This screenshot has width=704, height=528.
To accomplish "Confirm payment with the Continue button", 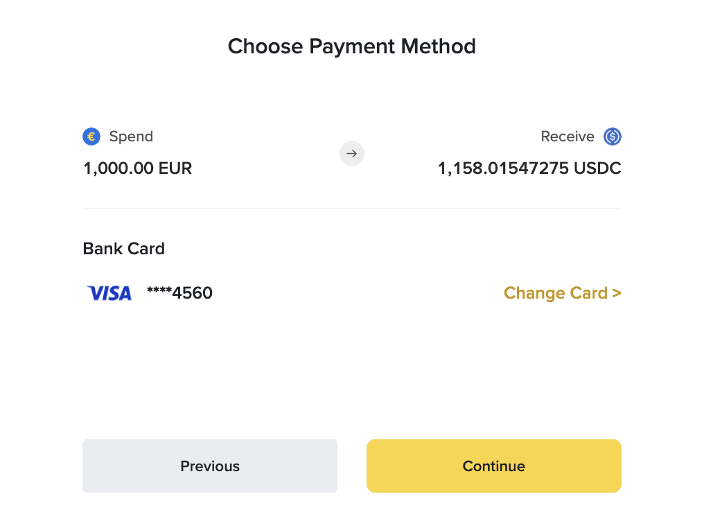I will pos(494,466).
